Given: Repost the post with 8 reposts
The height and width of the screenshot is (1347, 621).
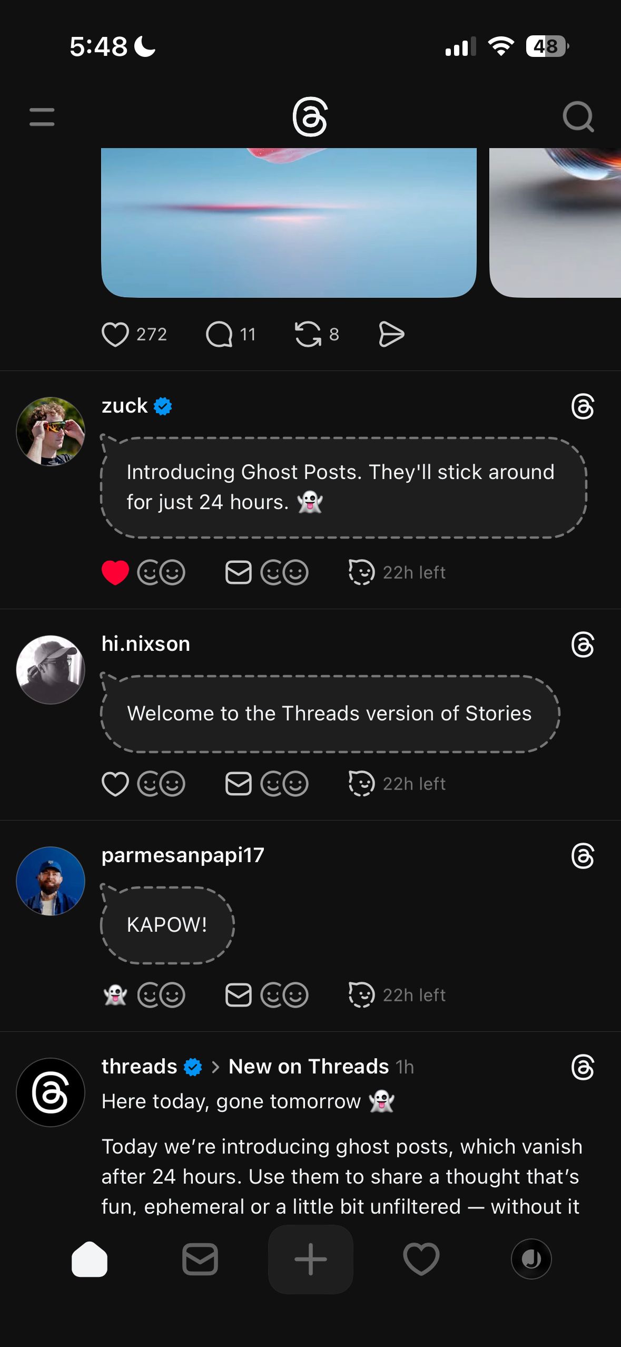Looking at the screenshot, I should pos(308,334).
